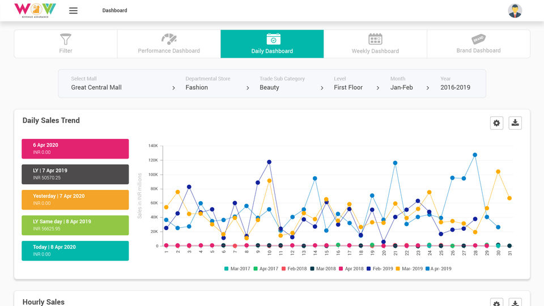Switch to Weekly Dashboard tab
Screen dimensions: 544x306
pyautogui.click(x=375, y=44)
